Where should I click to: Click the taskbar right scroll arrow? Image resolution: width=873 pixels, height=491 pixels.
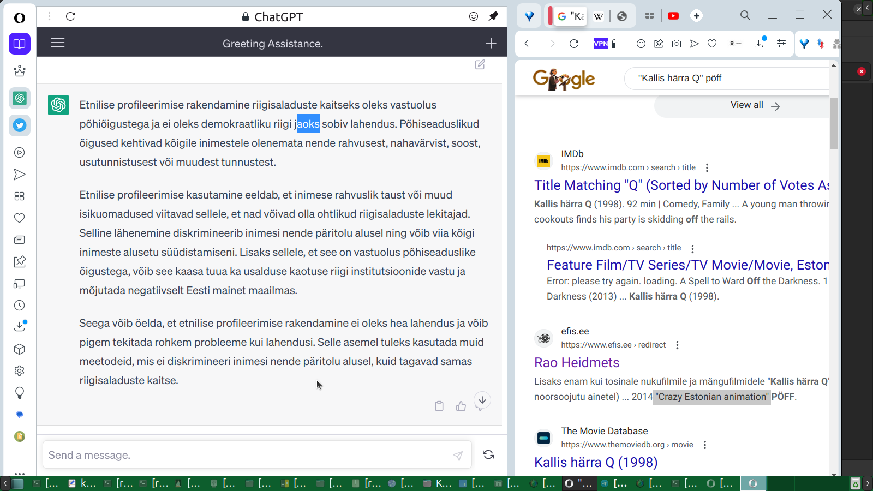pyautogui.click(x=868, y=483)
